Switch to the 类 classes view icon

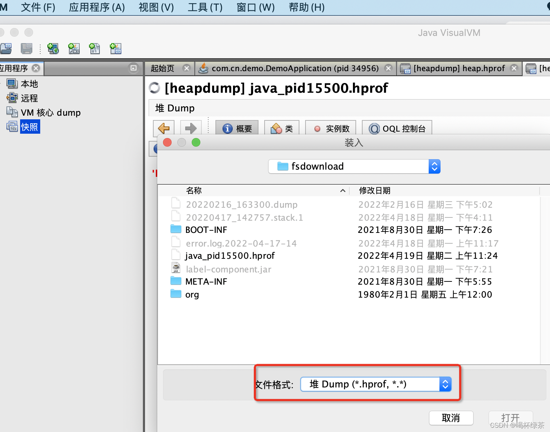pyautogui.click(x=282, y=128)
